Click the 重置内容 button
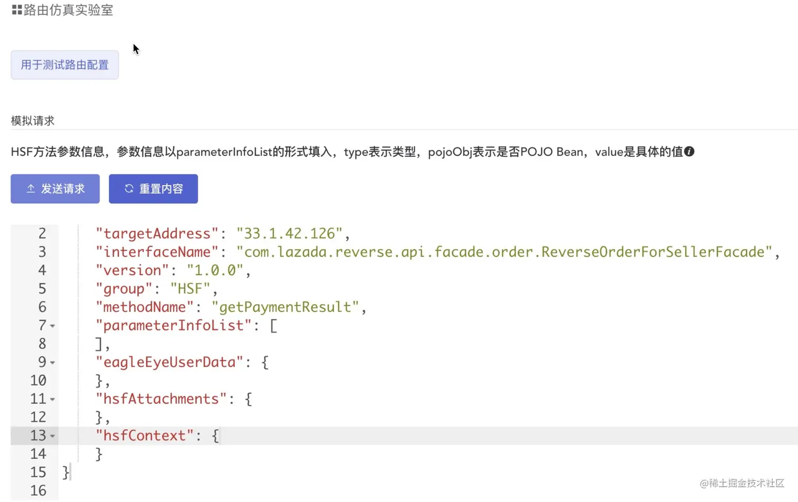This screenshot has width=798, height=502. coord(153,189)
